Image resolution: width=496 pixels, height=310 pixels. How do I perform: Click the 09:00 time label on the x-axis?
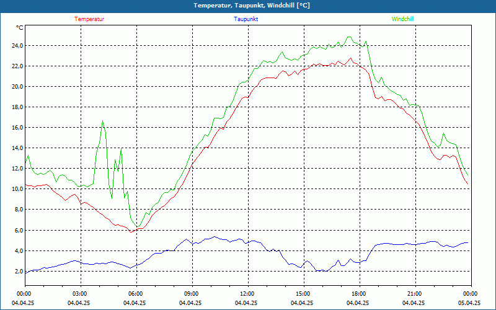pos(192,294)
